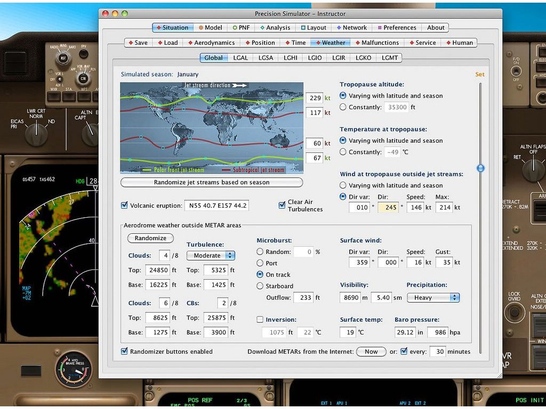This screenshot has width=546, height=409.
Task: Switch to the Model tab
Action: 210,28
